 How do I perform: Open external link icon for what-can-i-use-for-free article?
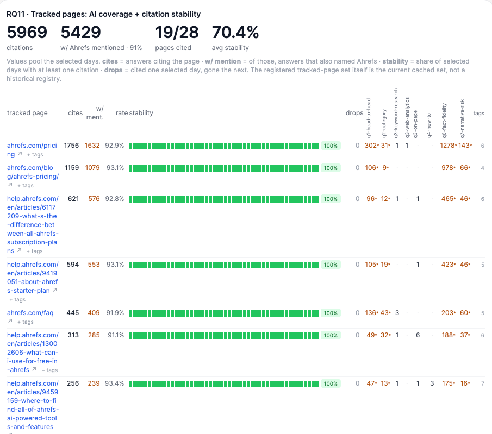pyautogui.click(x=34, y=369)
